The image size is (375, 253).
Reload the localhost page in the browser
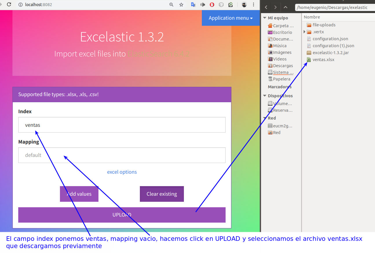tap(9, 5)
